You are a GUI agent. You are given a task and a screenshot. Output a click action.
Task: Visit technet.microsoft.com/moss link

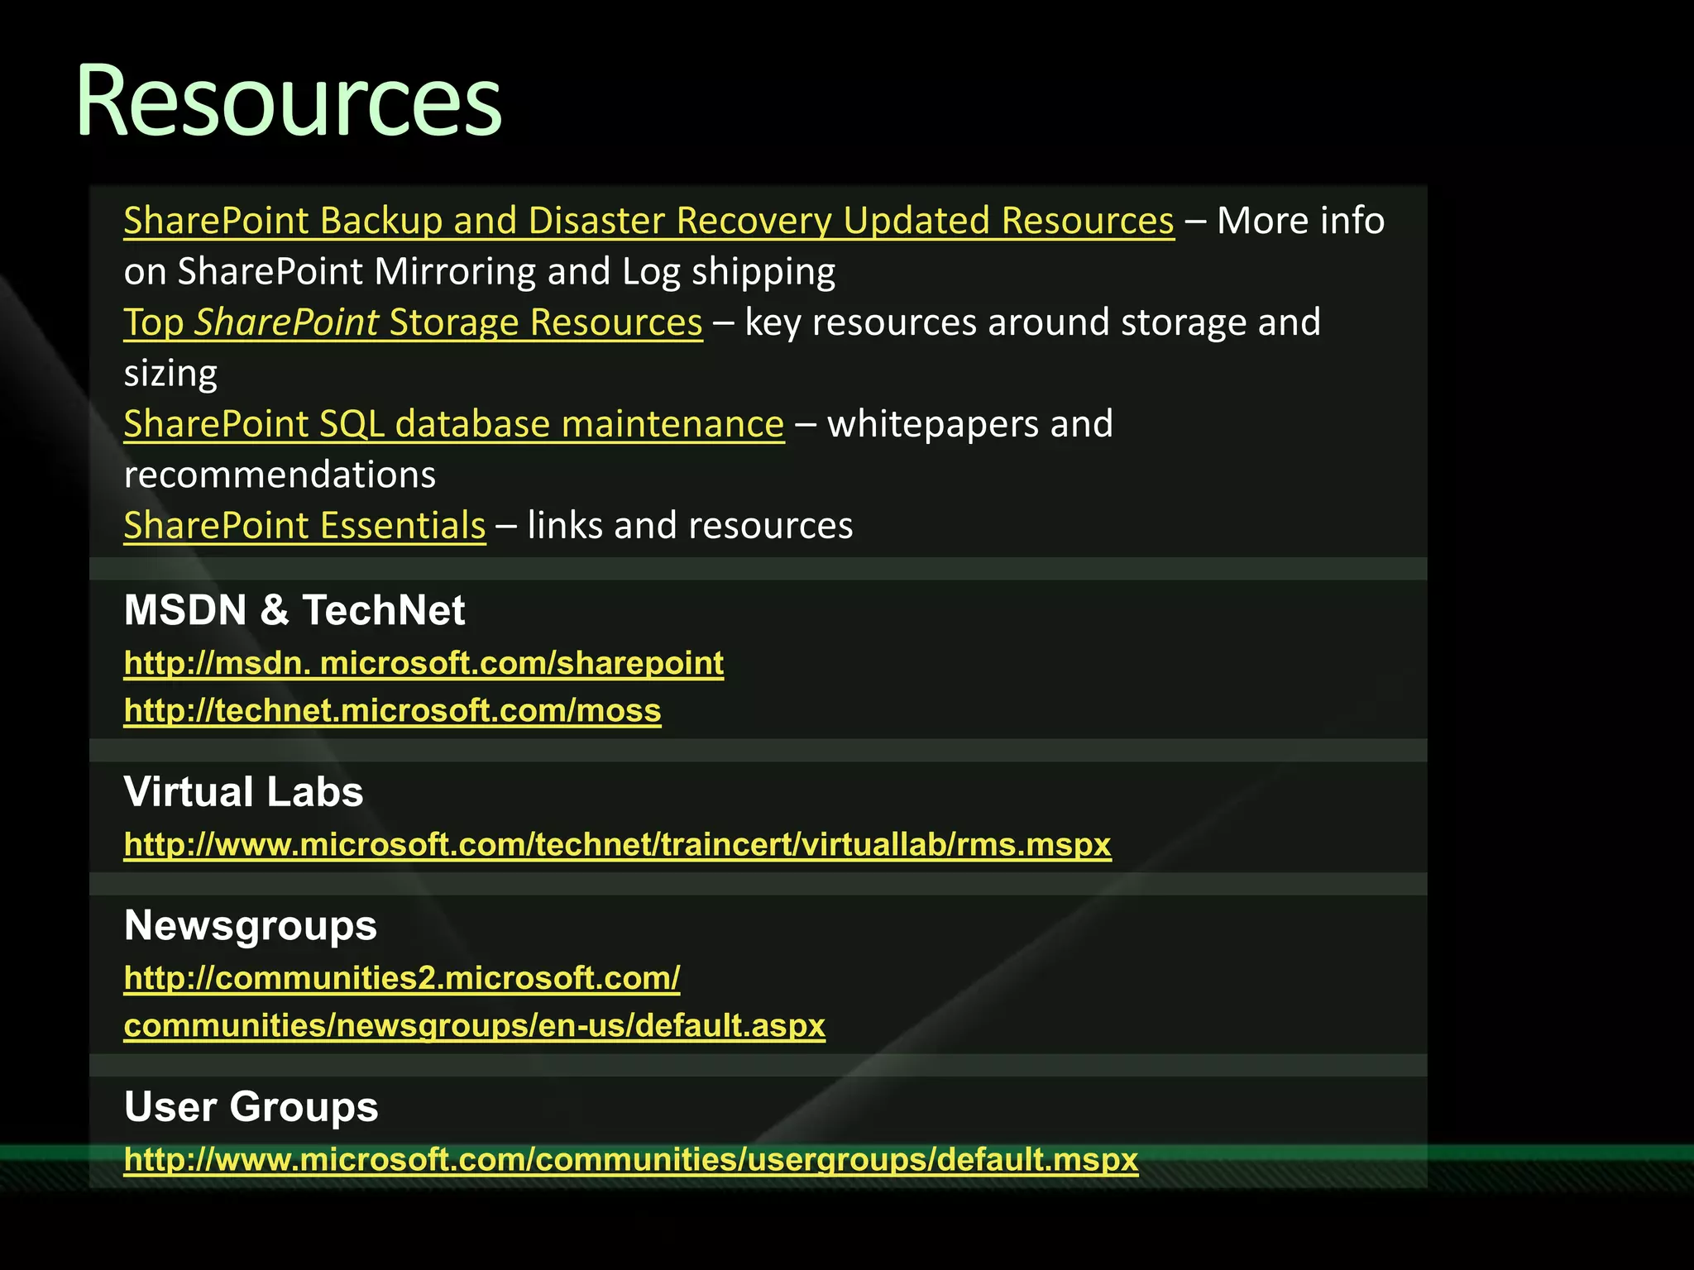click(392, 711)
